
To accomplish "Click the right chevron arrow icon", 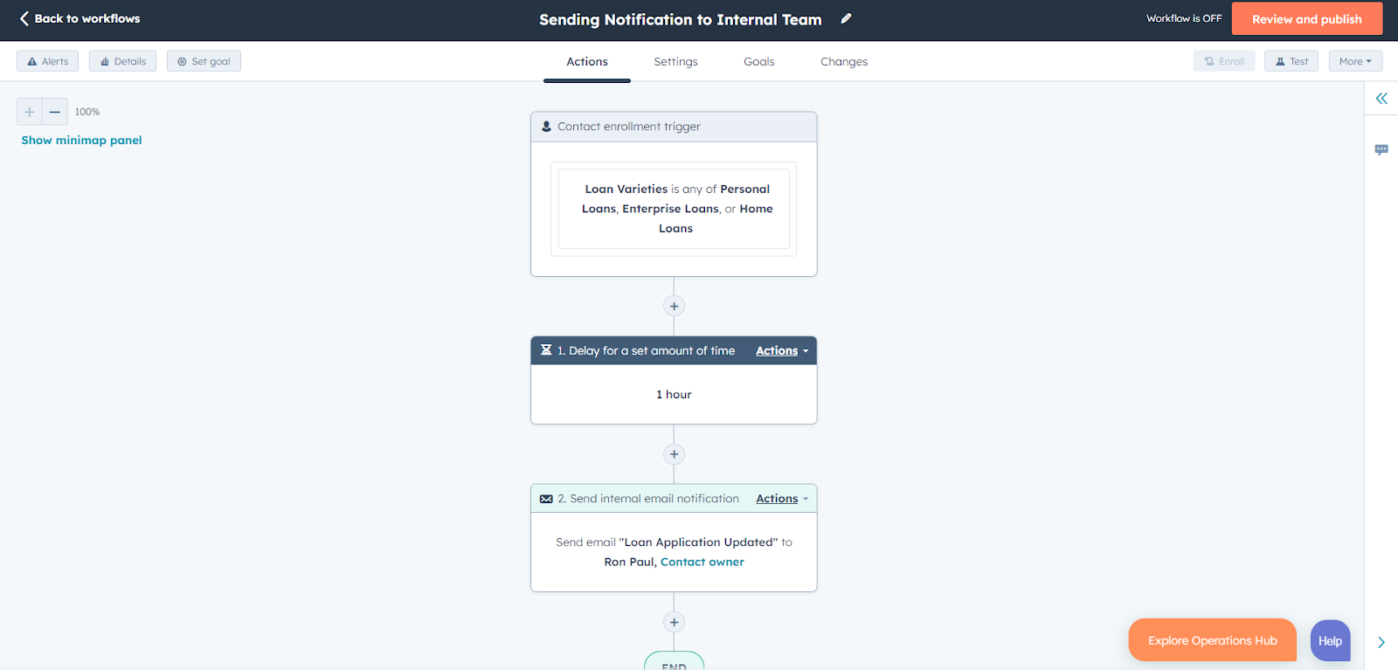I will (1381, 642).
